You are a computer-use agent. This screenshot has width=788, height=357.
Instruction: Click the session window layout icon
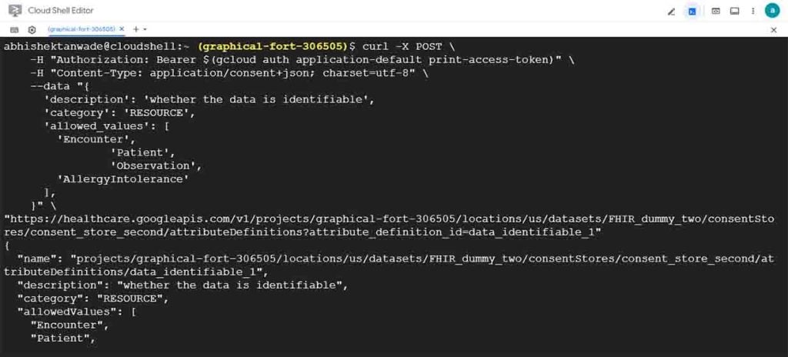click(735, 11)
